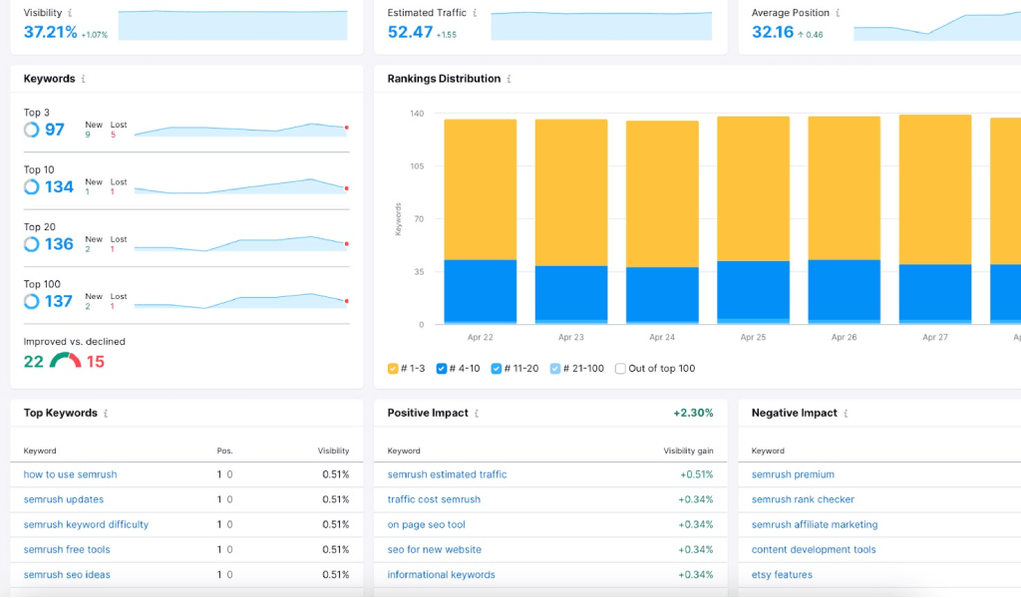Open the Rankings Distribution info icon

point(509,79)
